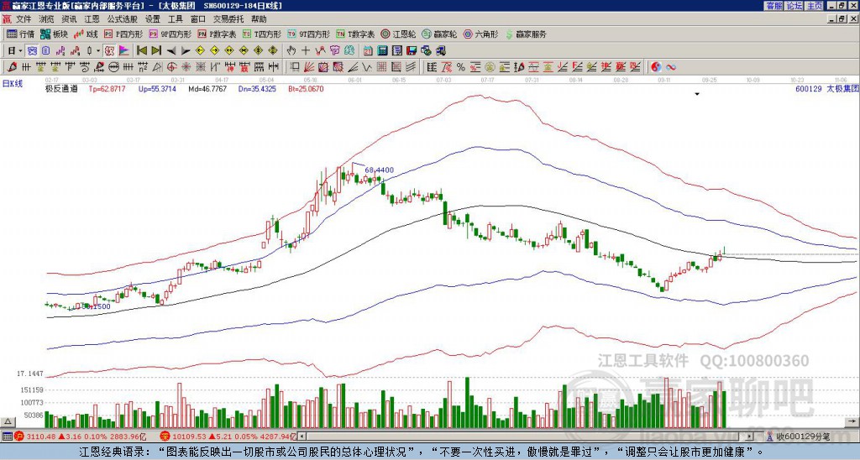Jump to last bar icon
This screenshot has width=860, height=460.
tap(156, 50)
